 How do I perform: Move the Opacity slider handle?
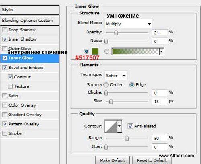116,33
